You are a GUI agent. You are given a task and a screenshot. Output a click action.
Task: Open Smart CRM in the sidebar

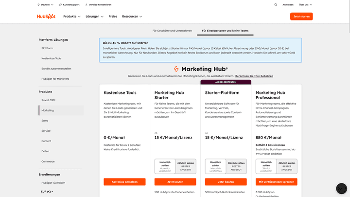click(x=48, y=100)
